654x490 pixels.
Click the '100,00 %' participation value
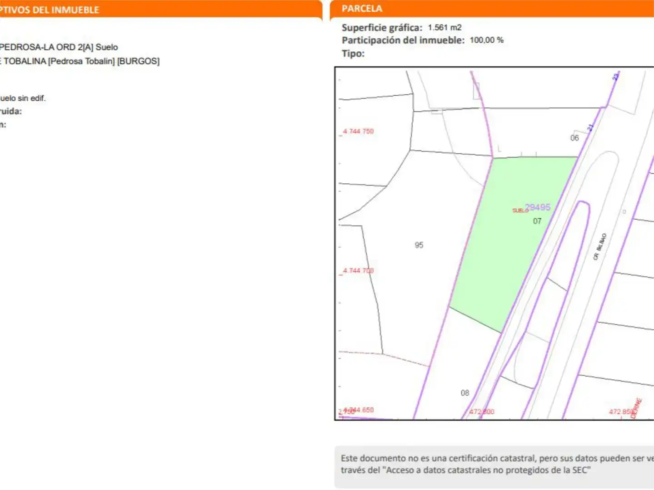(486, 40)
